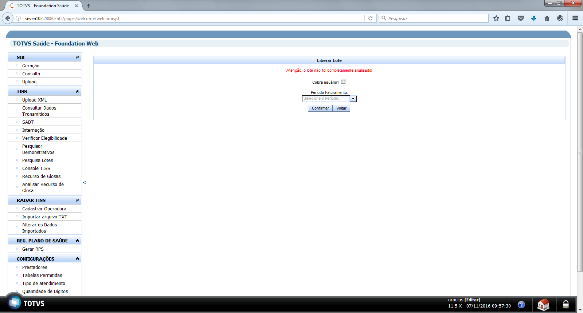Click the version text '11.5.X - 07/11/2016 09:57:30'
Viewport: 583px width, 313px height.
tap(480, 306)
